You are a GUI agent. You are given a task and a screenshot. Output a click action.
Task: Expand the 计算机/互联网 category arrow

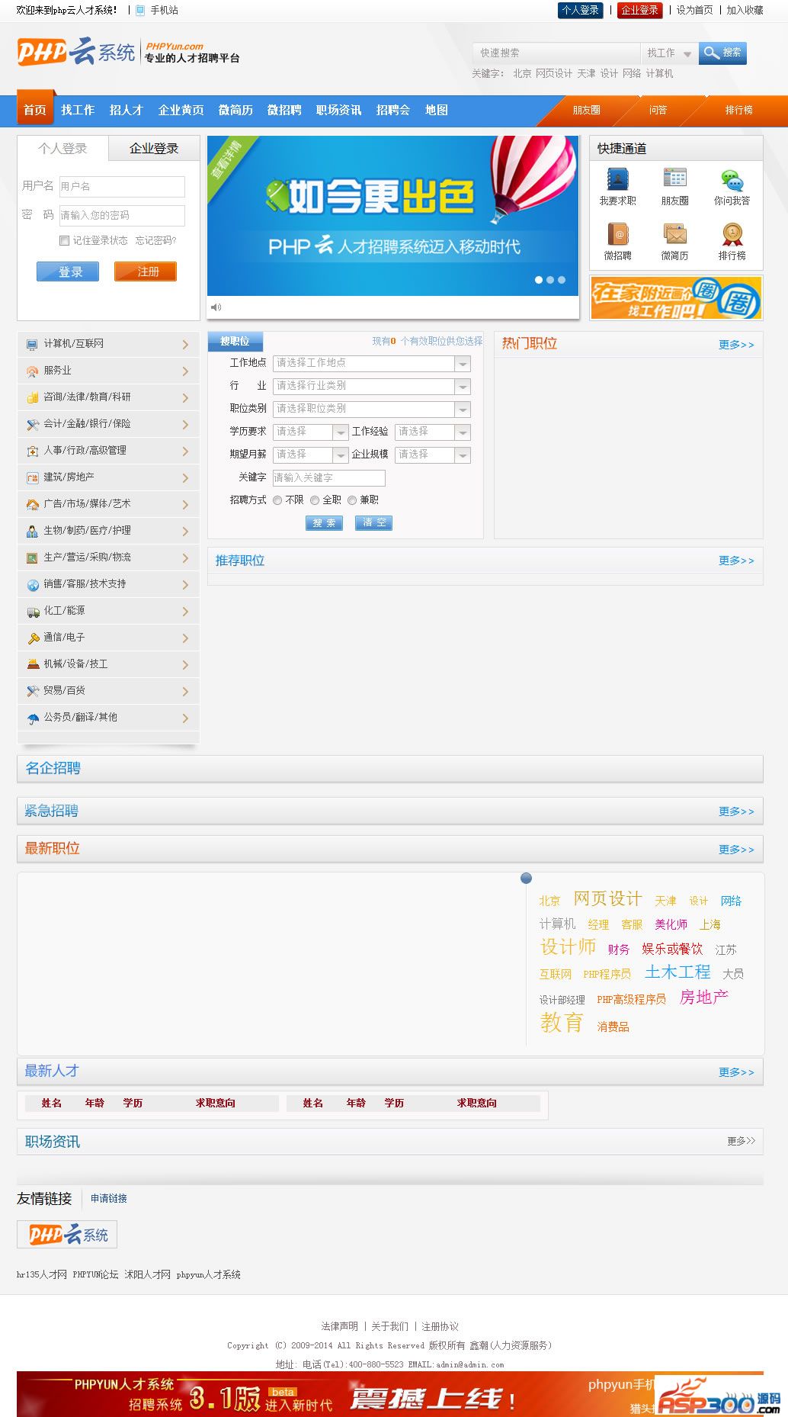(185, 345)
